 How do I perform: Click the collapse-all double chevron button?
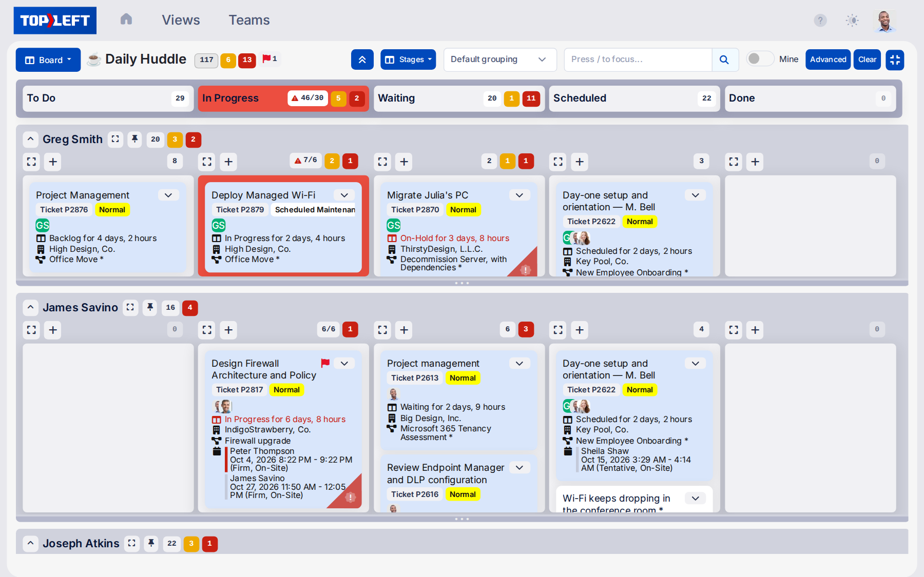[362, 59]
